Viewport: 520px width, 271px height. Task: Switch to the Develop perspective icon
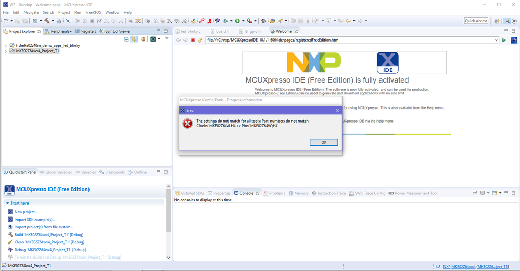coord(507,21)
